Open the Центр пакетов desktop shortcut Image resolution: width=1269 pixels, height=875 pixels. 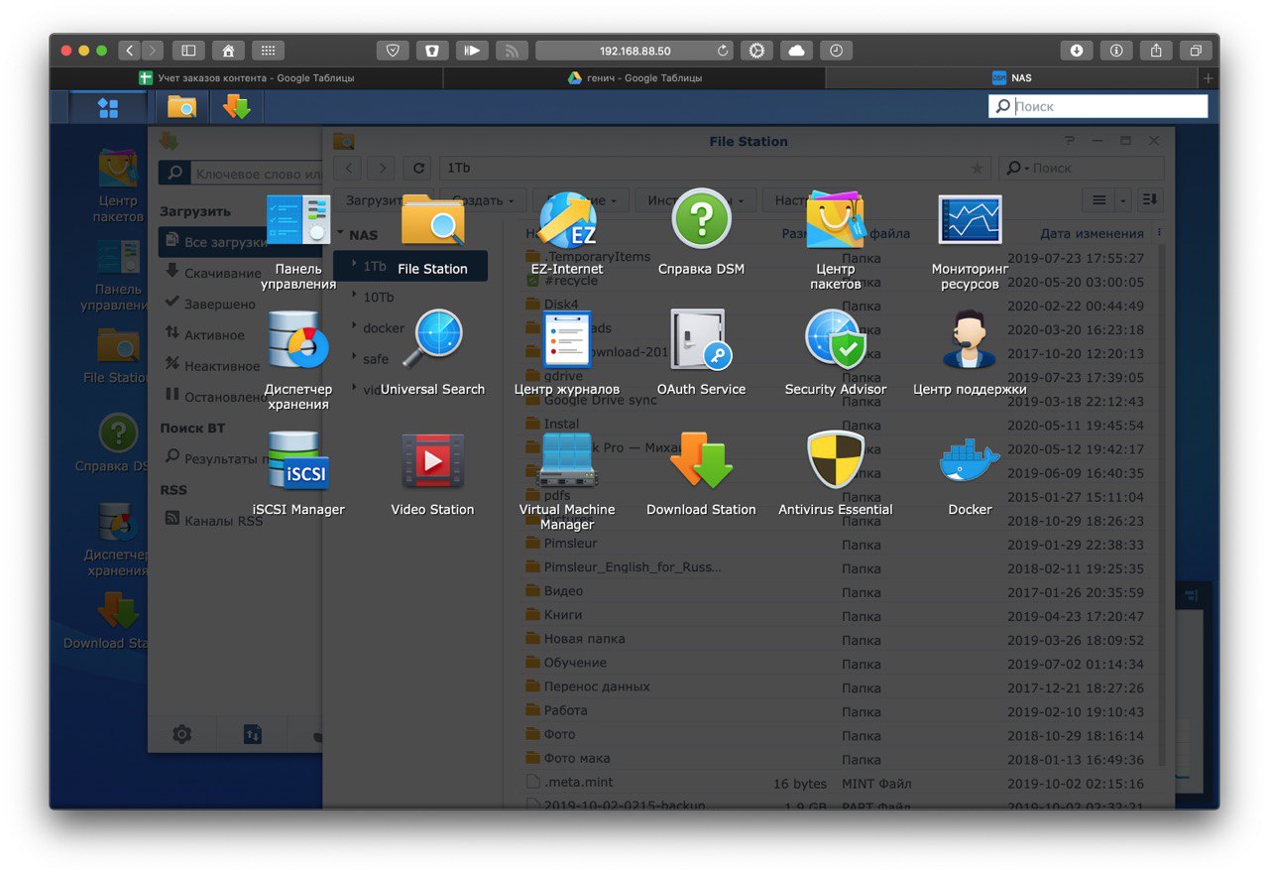pyautogui.click(x=118, y=186)
